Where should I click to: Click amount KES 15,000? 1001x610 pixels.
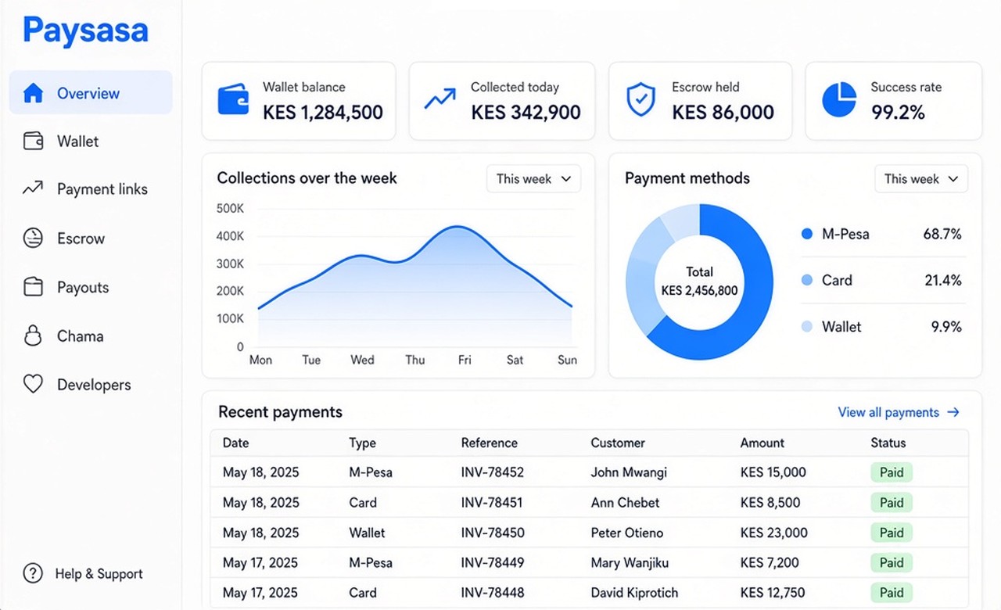click(x=773, y=472)
